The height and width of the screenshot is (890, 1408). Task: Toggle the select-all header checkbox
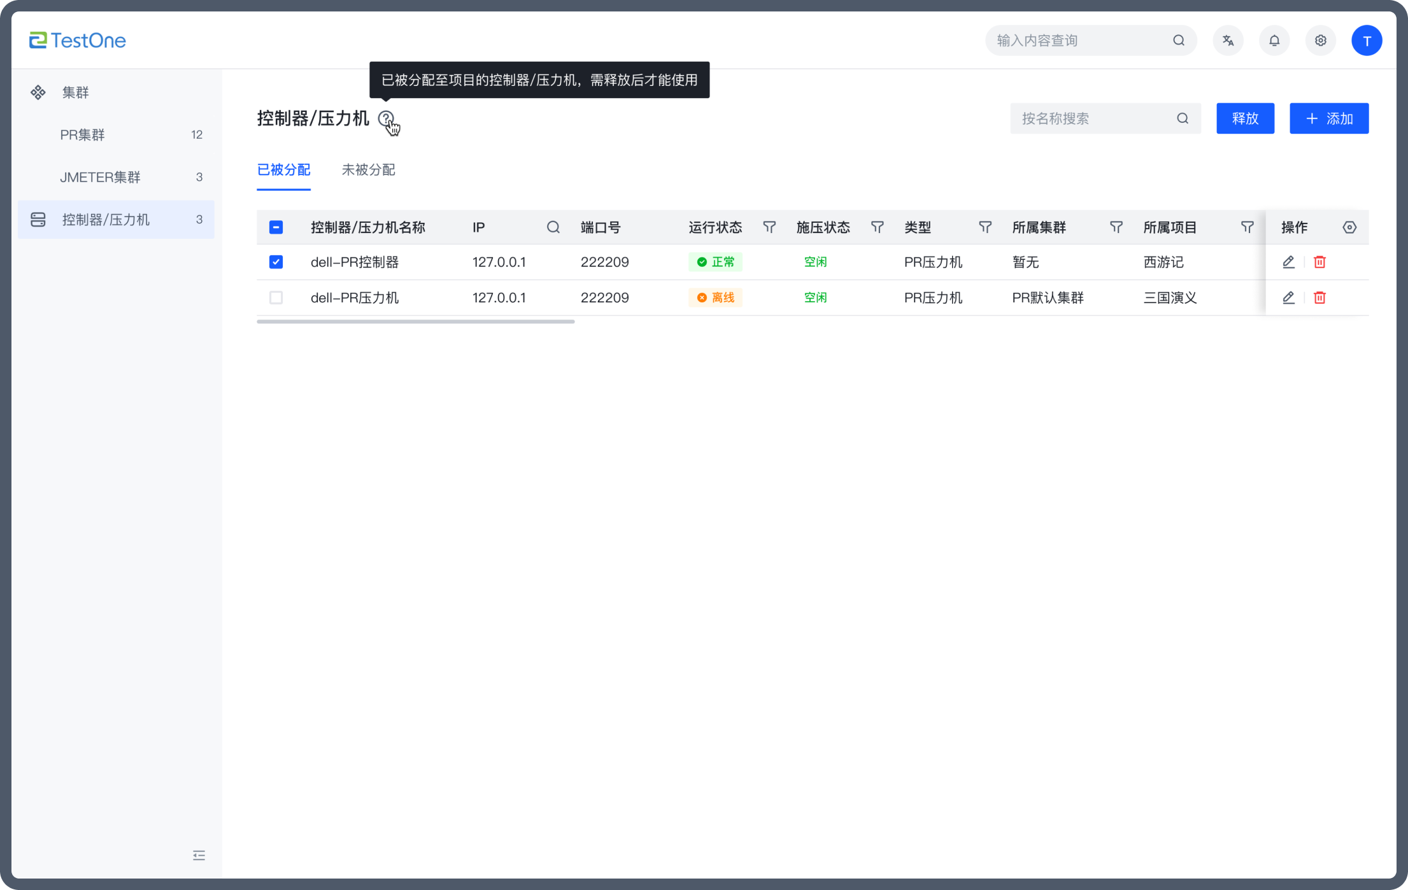(276, 227)
